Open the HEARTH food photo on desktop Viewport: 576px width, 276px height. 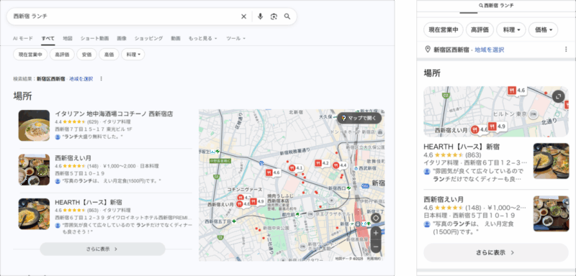coord(34,214)
